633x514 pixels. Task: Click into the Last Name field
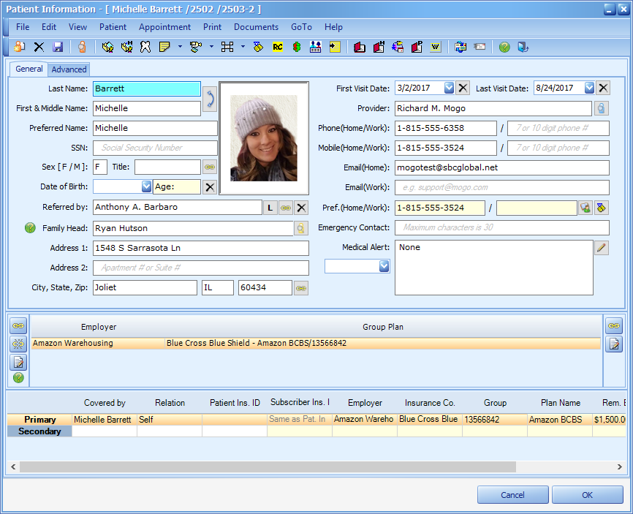[146, 88]
